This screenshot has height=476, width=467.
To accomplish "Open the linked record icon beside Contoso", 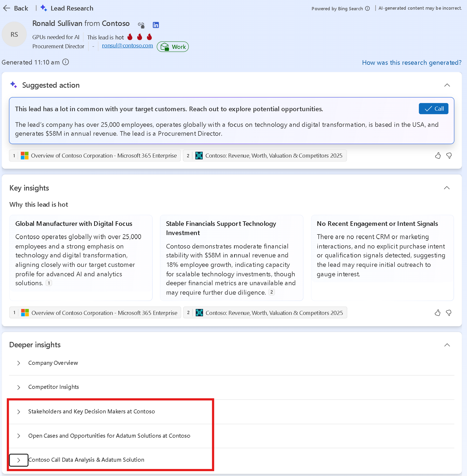I will (141, 25).
